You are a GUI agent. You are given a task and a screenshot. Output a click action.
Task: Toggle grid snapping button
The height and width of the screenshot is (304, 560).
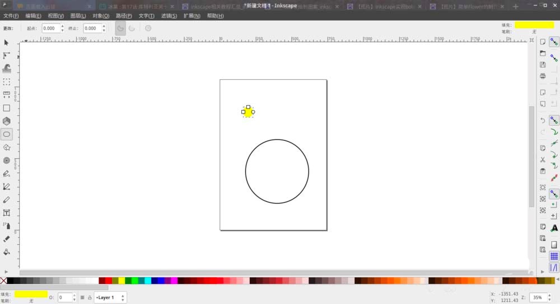[554, 256]
